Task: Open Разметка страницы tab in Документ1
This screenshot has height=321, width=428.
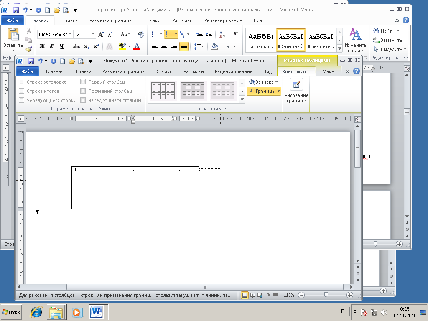Action: (124, 71)
